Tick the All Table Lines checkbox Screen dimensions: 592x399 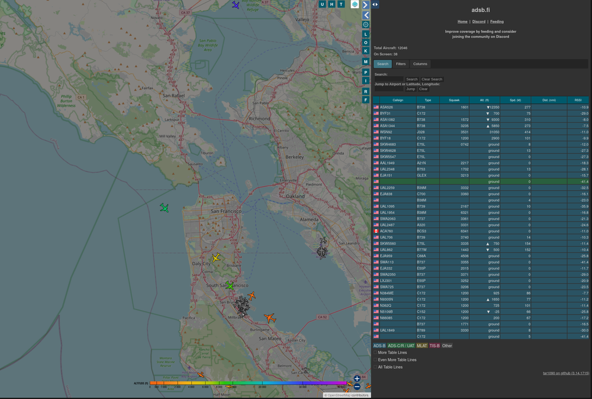click(x=375, y=367)
